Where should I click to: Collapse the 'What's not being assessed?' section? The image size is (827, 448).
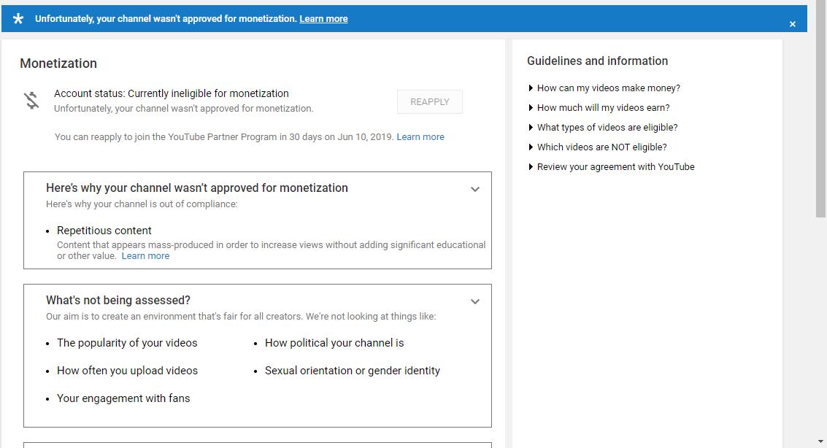coord(474,301)
